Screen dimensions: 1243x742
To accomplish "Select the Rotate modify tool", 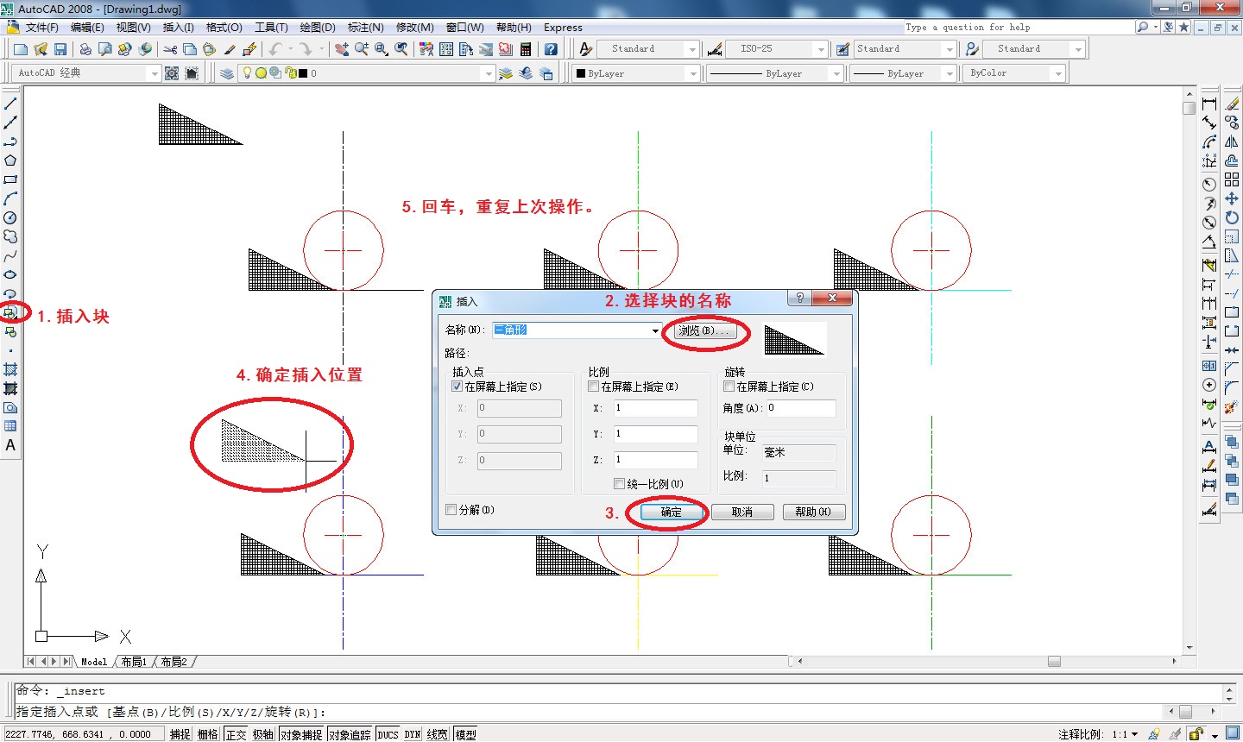I will pos(1232,217).
